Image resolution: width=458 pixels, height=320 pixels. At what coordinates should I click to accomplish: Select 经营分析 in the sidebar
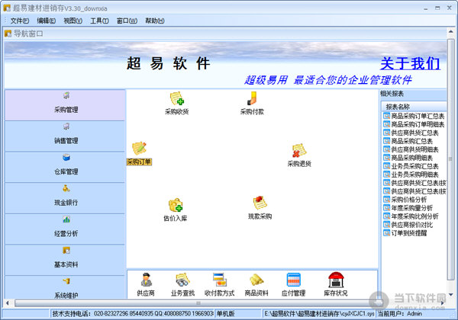pos(66,229)
